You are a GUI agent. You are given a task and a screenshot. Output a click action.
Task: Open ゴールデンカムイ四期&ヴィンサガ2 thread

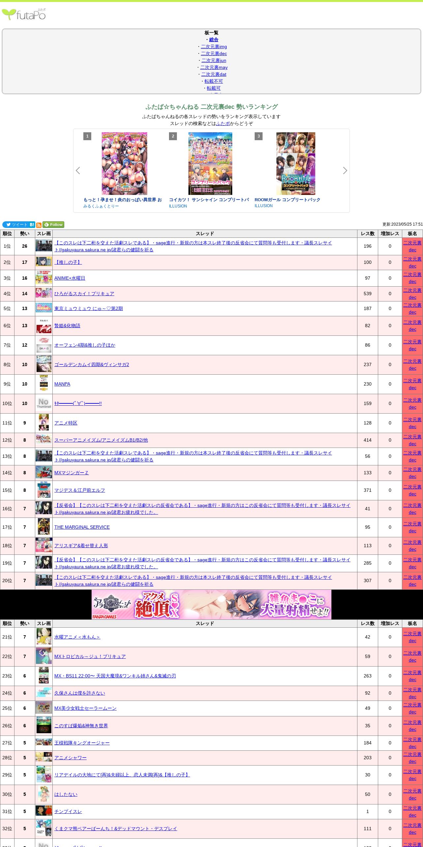pyautogui.click(x=92, y=364)
